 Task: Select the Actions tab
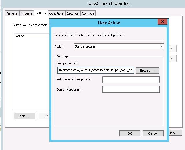pyautogui.click(x=41, y=13)
